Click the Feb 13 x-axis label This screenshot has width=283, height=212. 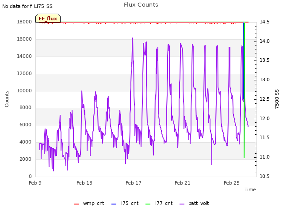[x=84, y=183]
